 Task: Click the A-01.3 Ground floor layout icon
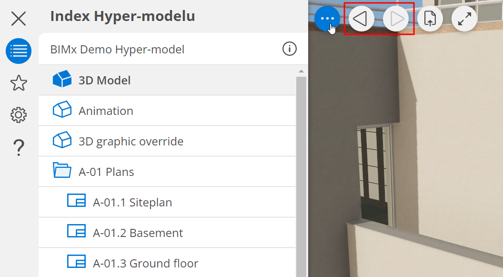(x=76, y=261)
